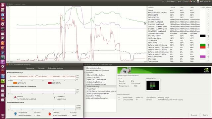Collapse the GPU 0 (GeForce 8800 GTX) tree arrow
Image resolution: width=212 pixels, height=119 pixels.
tap(85, 84)
